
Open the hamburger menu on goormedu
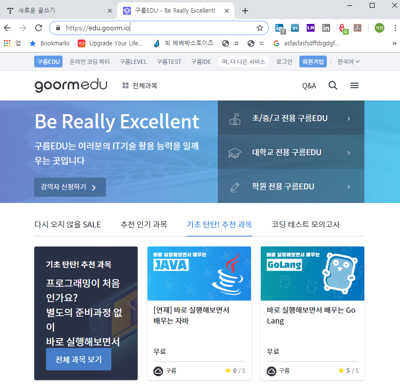(355, 85)
